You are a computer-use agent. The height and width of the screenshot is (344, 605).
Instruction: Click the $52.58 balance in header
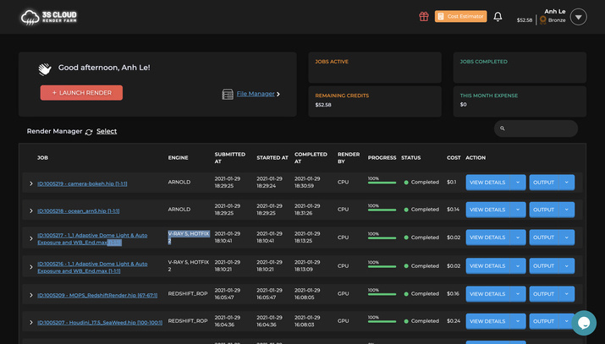(x=525, y=20)
